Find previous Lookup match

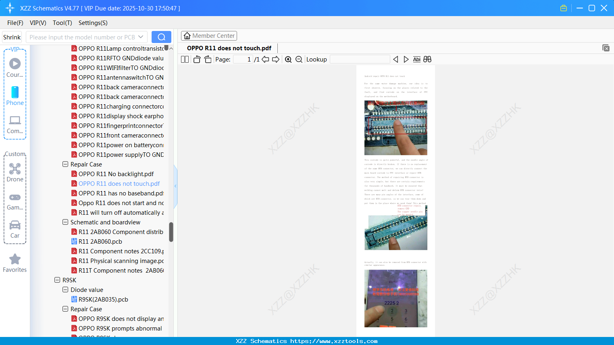coord(395,60)
